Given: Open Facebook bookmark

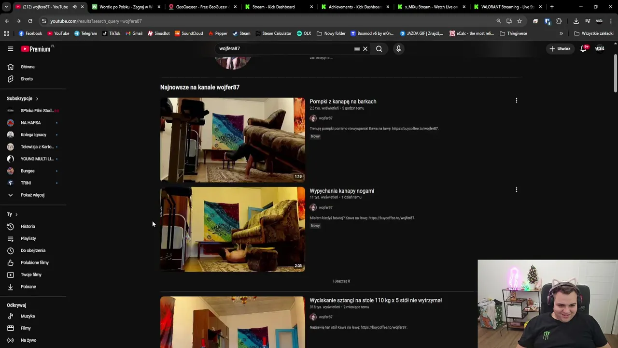Looking at the screenshot, I should (30, 33).
